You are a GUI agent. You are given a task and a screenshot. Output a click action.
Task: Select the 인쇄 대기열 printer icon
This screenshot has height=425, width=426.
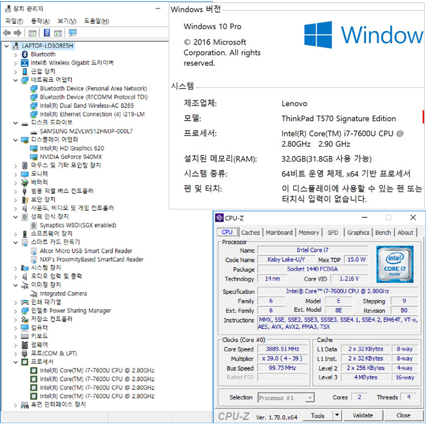pyautogui.click(x=25, y=302)
